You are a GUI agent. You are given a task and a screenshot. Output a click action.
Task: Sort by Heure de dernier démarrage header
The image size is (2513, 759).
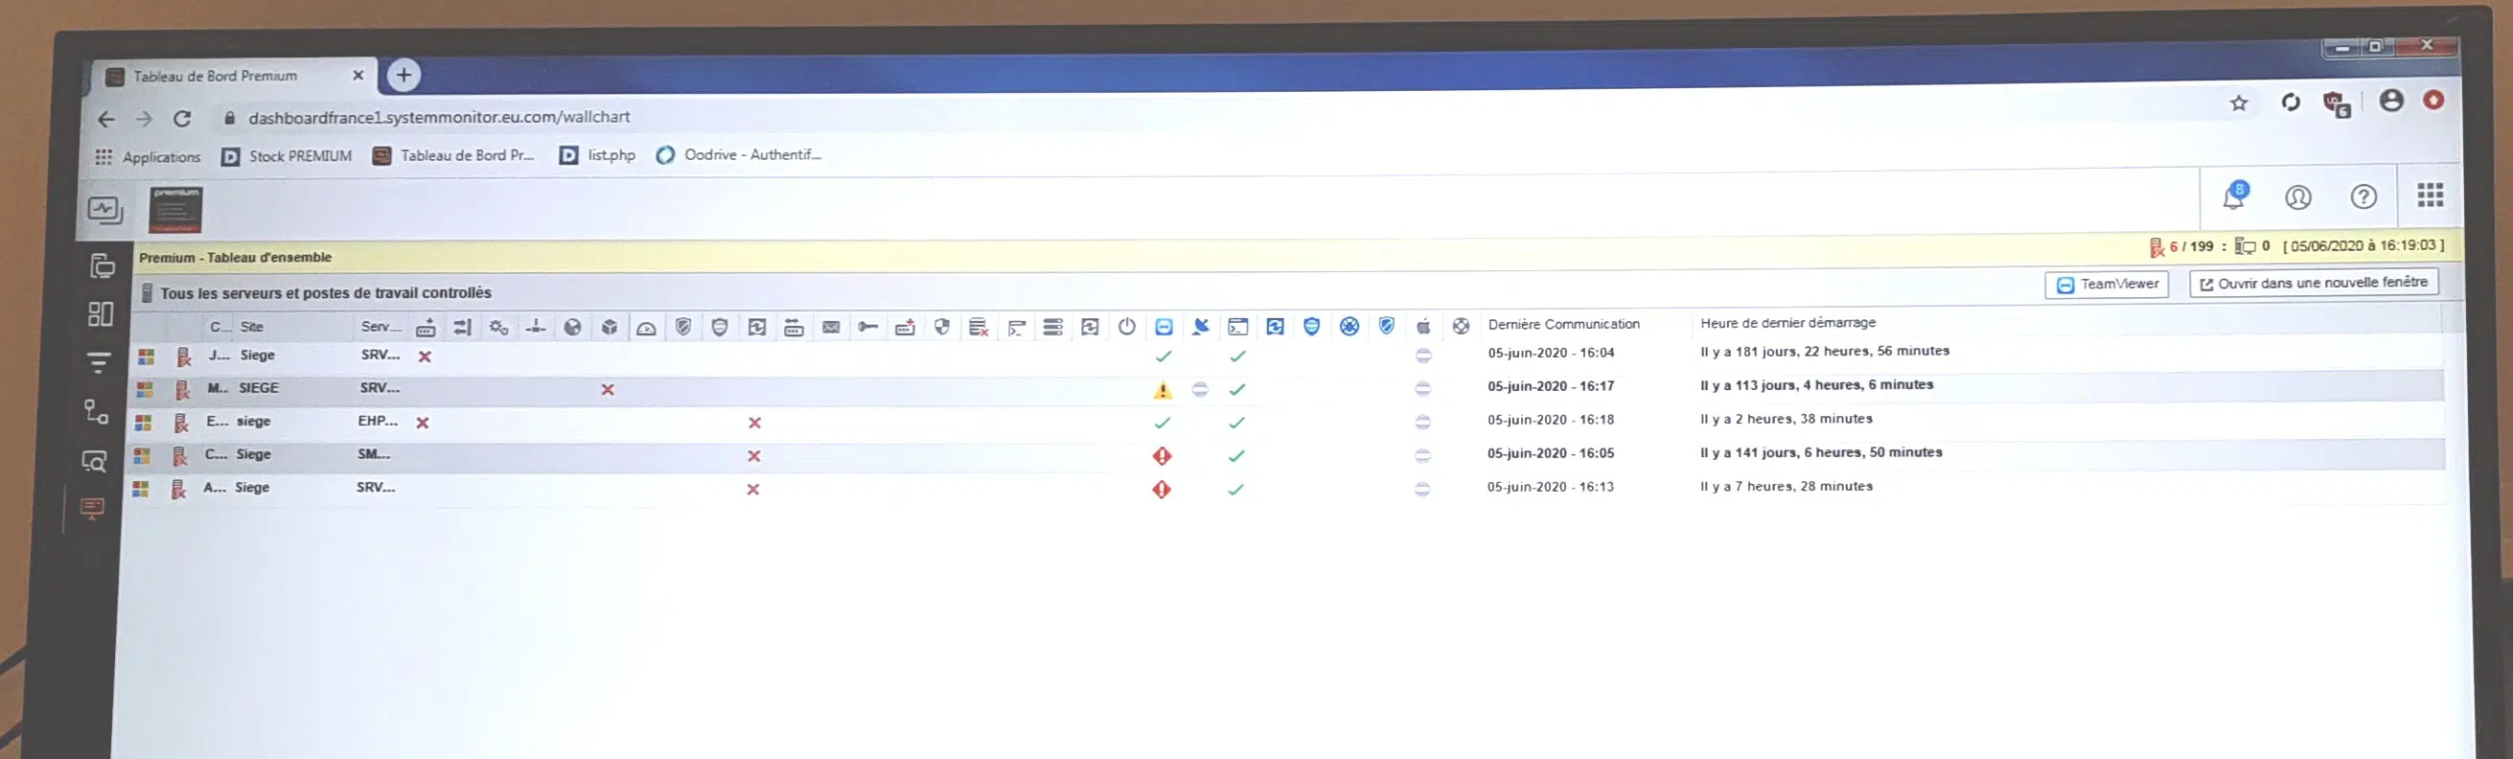click(x=1788, y=323)
